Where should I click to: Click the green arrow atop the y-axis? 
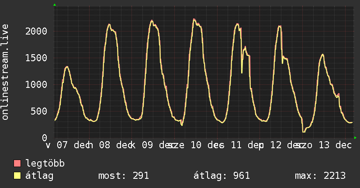(x=55, y=5)
